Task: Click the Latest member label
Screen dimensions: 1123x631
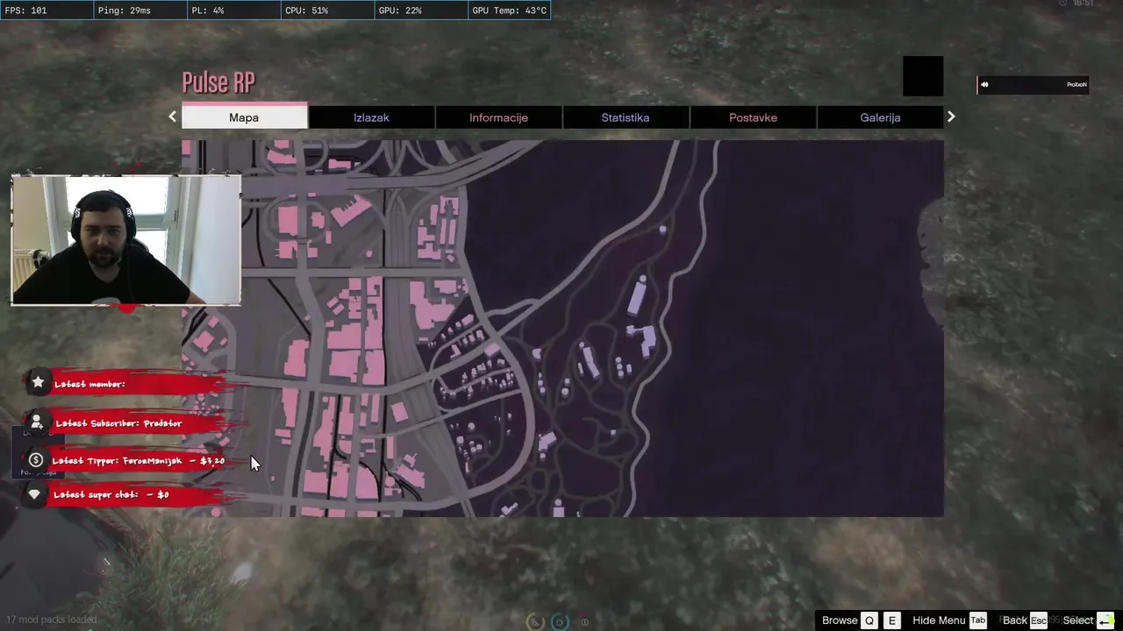Action: click(x=89, y=384)
